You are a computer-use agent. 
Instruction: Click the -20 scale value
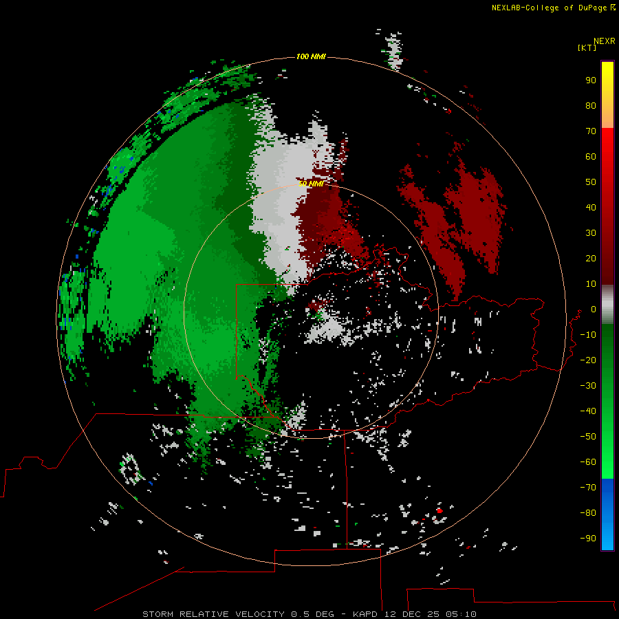(588, 360)
